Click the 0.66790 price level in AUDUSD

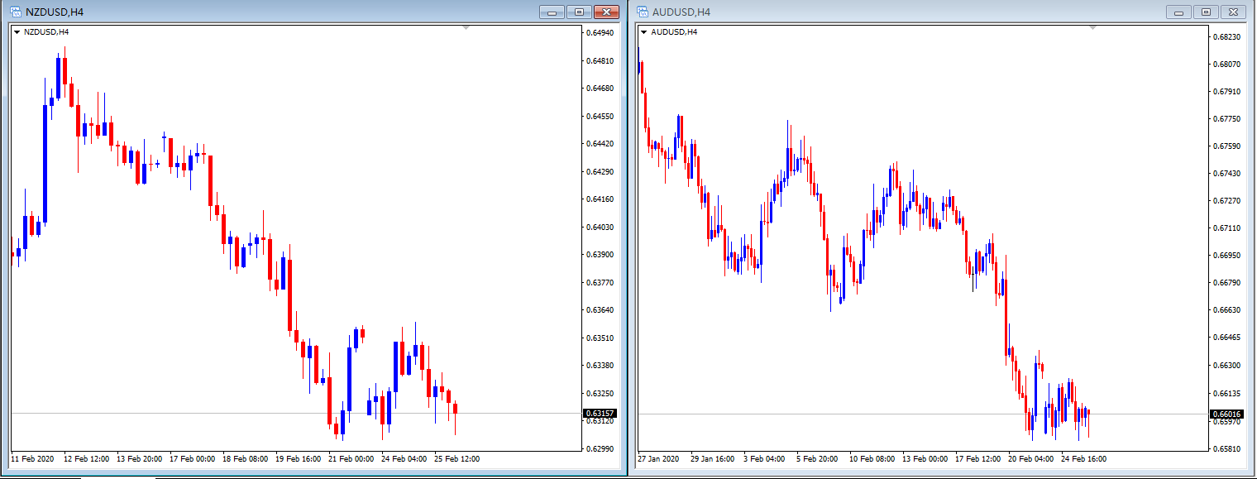(x=1226, y=283)
